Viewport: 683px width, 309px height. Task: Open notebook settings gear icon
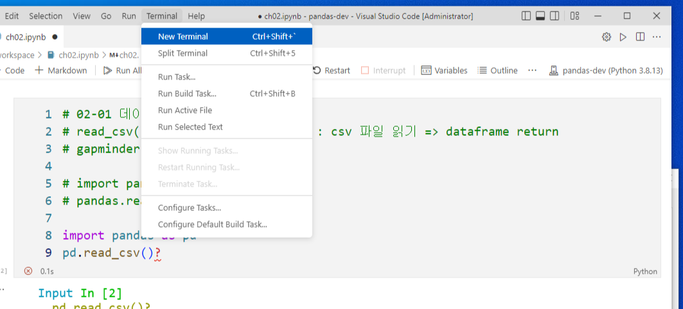607,37
